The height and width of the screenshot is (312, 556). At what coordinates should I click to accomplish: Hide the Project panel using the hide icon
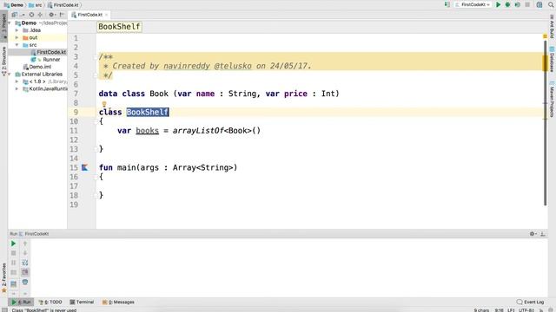[62, 15]
